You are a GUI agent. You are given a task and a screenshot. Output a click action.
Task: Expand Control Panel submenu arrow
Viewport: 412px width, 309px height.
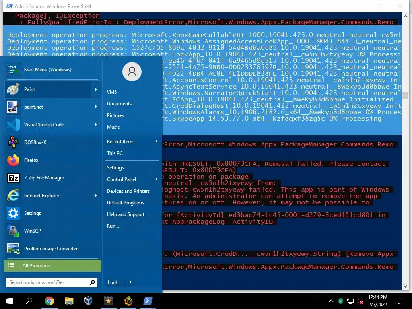point(157,179)
